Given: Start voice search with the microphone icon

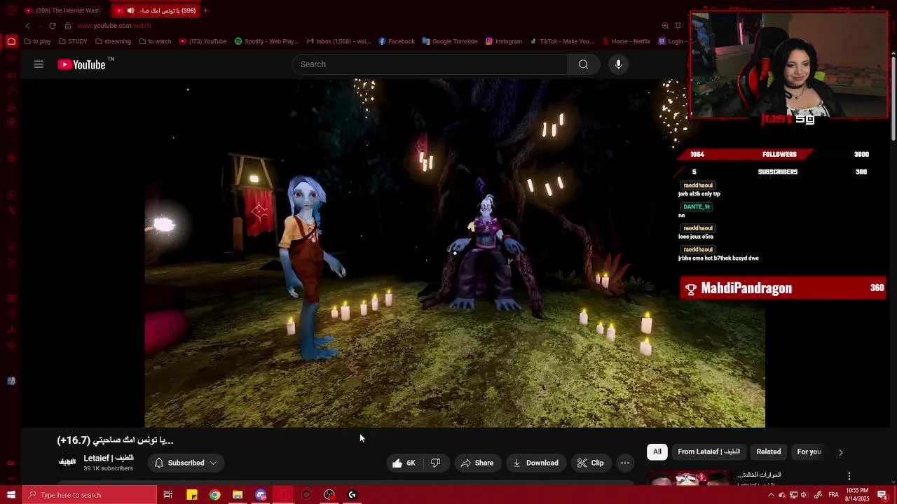Looking at the screenshot, I should coord(618,64).
